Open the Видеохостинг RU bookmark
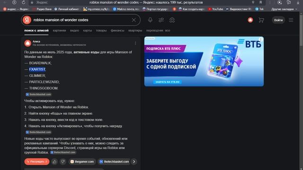 coord(239,9)
